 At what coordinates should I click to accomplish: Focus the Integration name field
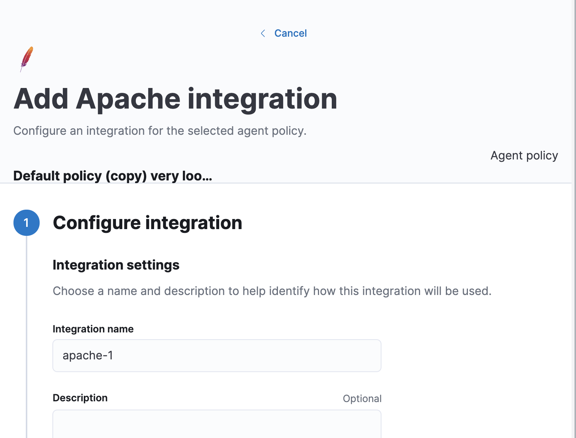(x=217, y=356)
